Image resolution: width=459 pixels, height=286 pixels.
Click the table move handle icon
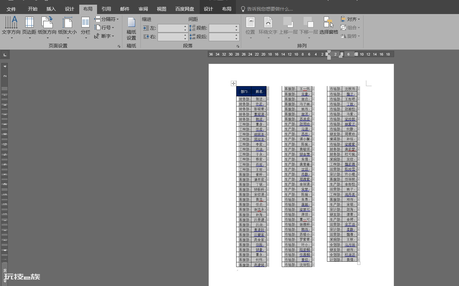point(233,83)
